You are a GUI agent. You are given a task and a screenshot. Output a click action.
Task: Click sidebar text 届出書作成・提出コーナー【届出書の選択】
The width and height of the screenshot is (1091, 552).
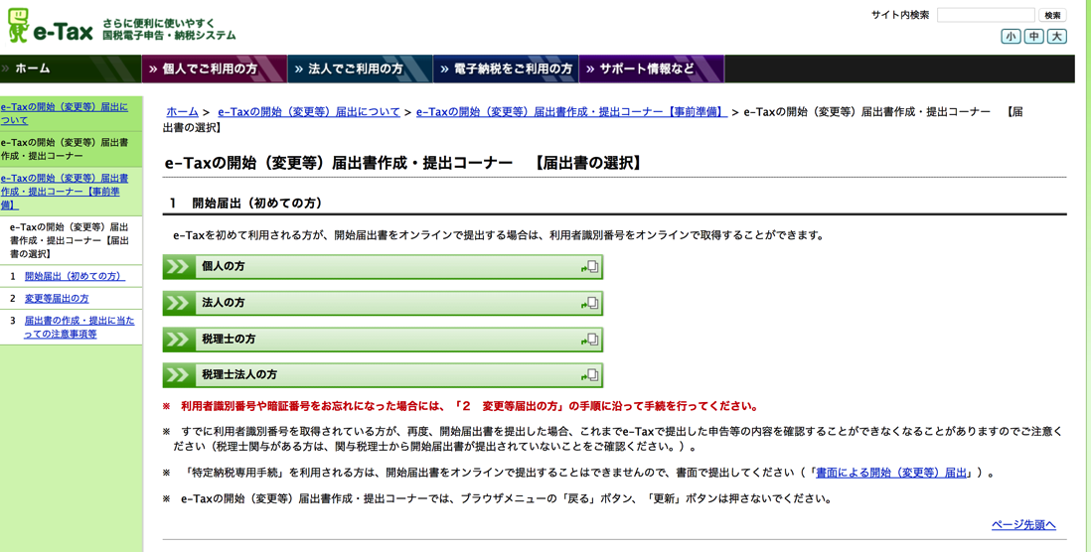point(69,240)
